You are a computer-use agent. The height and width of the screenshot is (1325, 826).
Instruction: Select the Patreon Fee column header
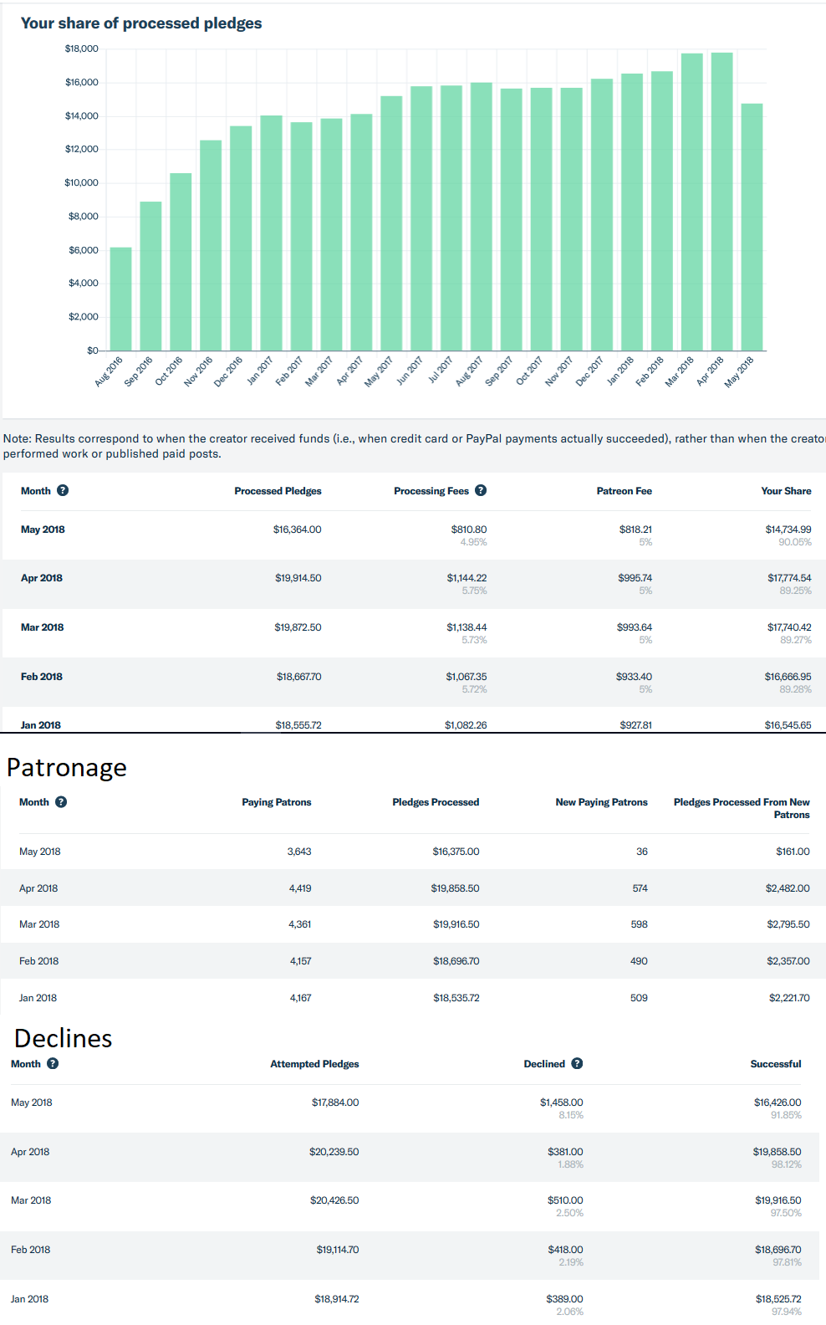[x=624, y=491]
